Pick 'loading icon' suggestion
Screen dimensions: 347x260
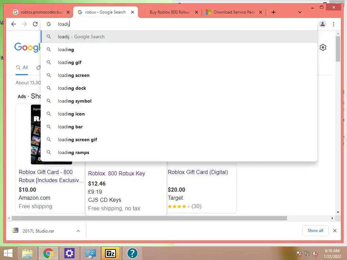pos(179,114)
